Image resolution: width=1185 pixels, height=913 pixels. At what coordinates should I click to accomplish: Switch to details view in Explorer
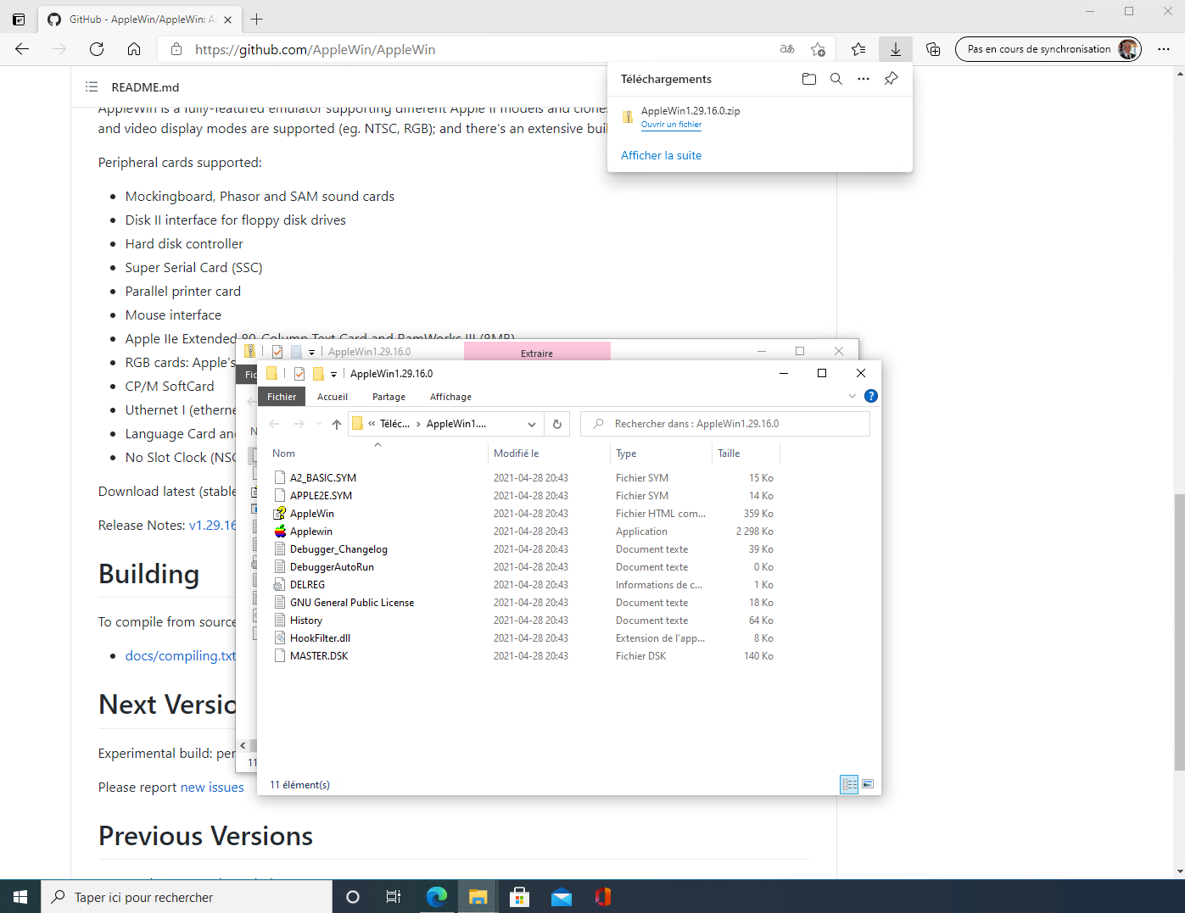[849, 784]
